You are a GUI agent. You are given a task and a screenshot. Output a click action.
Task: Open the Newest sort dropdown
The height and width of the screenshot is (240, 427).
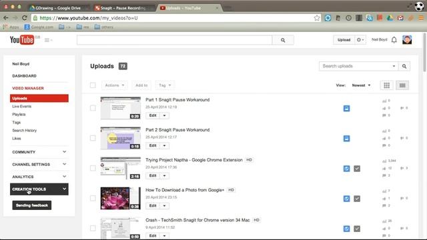tap(361, 85)
